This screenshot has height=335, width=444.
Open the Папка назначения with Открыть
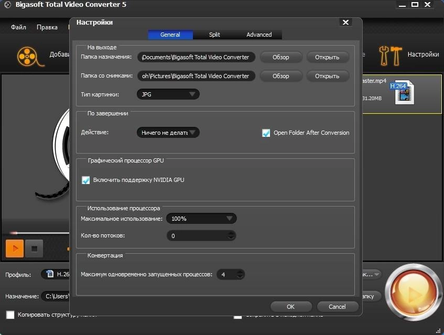coord(327,57)
